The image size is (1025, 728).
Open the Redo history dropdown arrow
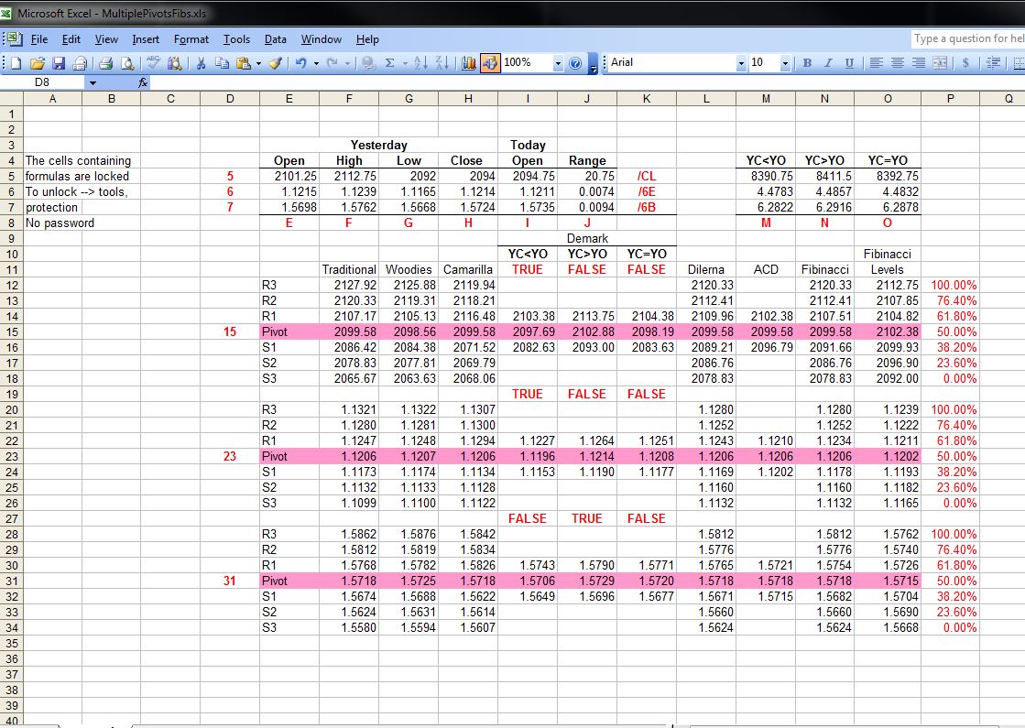tap(347, 63)
